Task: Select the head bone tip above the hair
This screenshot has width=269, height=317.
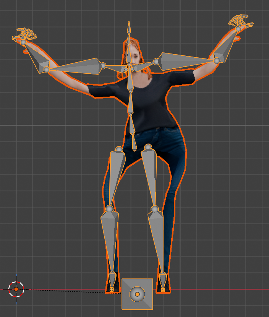Action: pyautogui.click(x=129, y=28)
